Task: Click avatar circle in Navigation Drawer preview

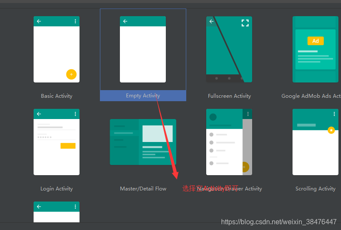Action: tap(213, 117)
